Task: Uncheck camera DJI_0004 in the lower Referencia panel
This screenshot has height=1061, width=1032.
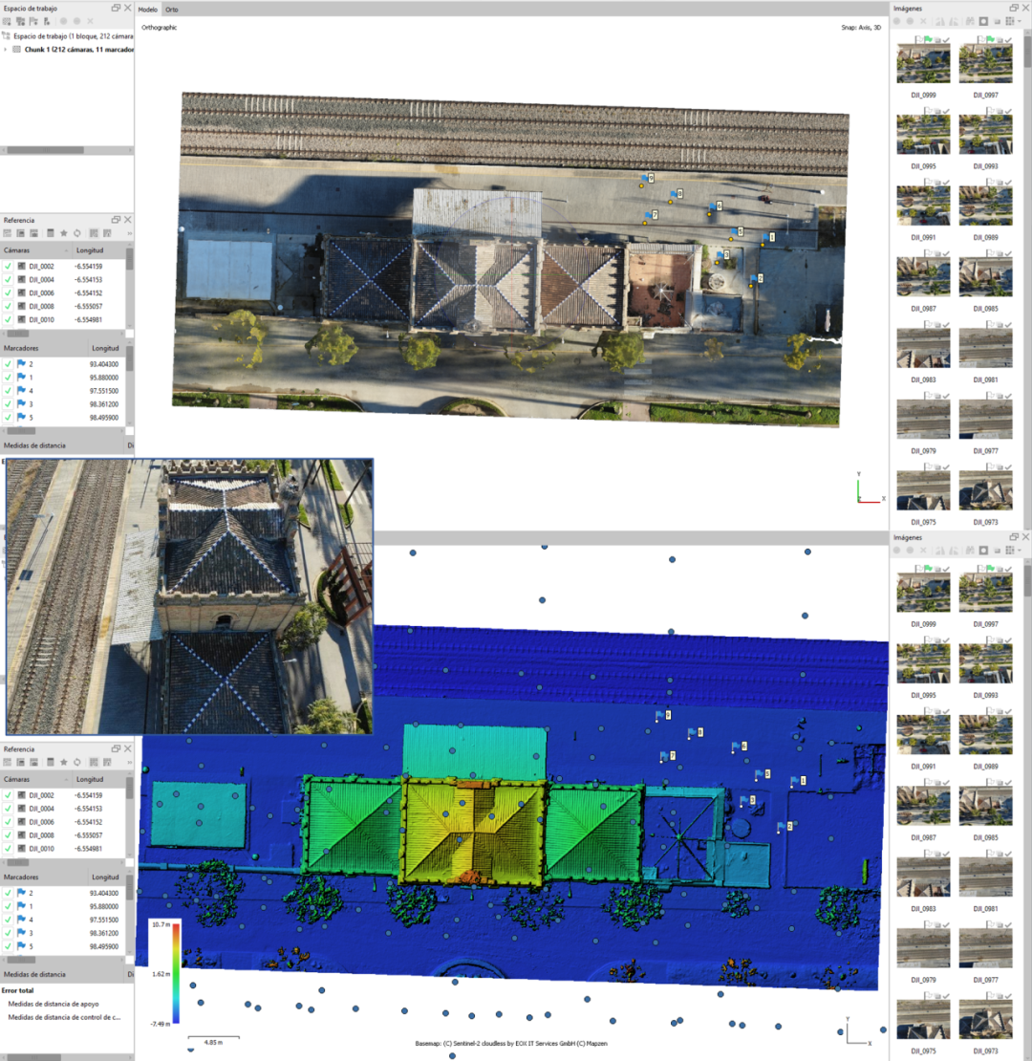Action: click(8, 809)
